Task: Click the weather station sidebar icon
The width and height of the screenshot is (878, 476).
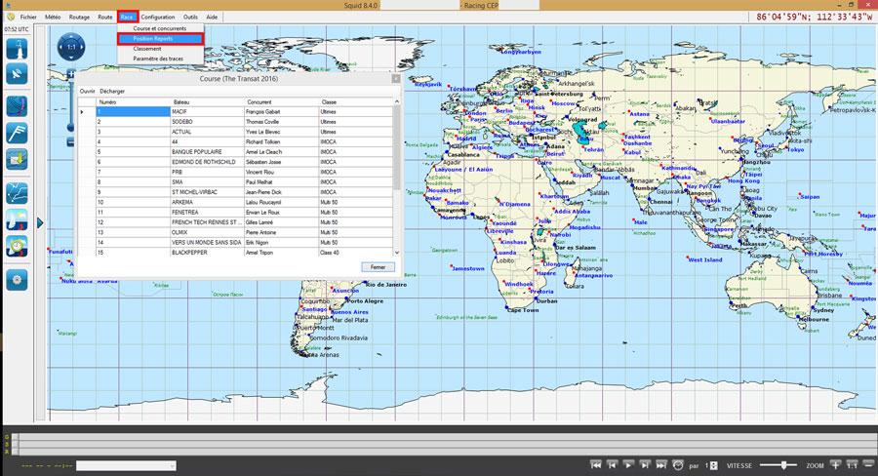Action: tap(17, 50)
